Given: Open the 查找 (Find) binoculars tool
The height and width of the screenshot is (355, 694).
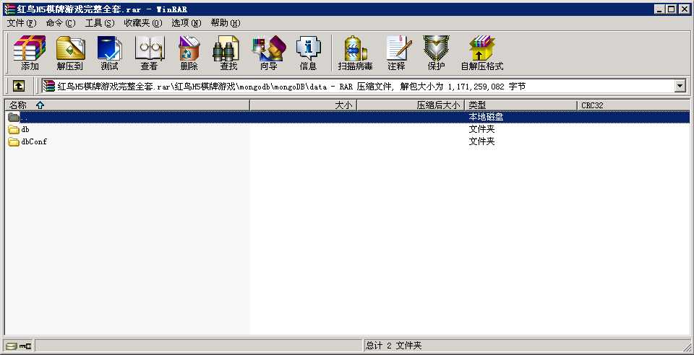Looking at the screenshot, I should click(x=228, y=53).
